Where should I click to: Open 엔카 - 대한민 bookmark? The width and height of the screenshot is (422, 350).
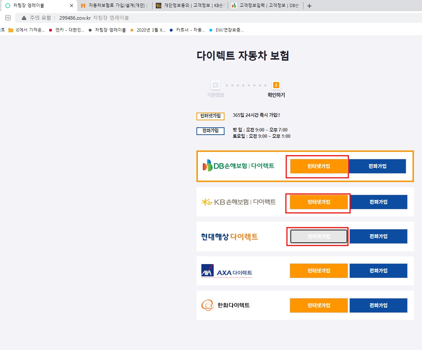[x=67, y=30]
